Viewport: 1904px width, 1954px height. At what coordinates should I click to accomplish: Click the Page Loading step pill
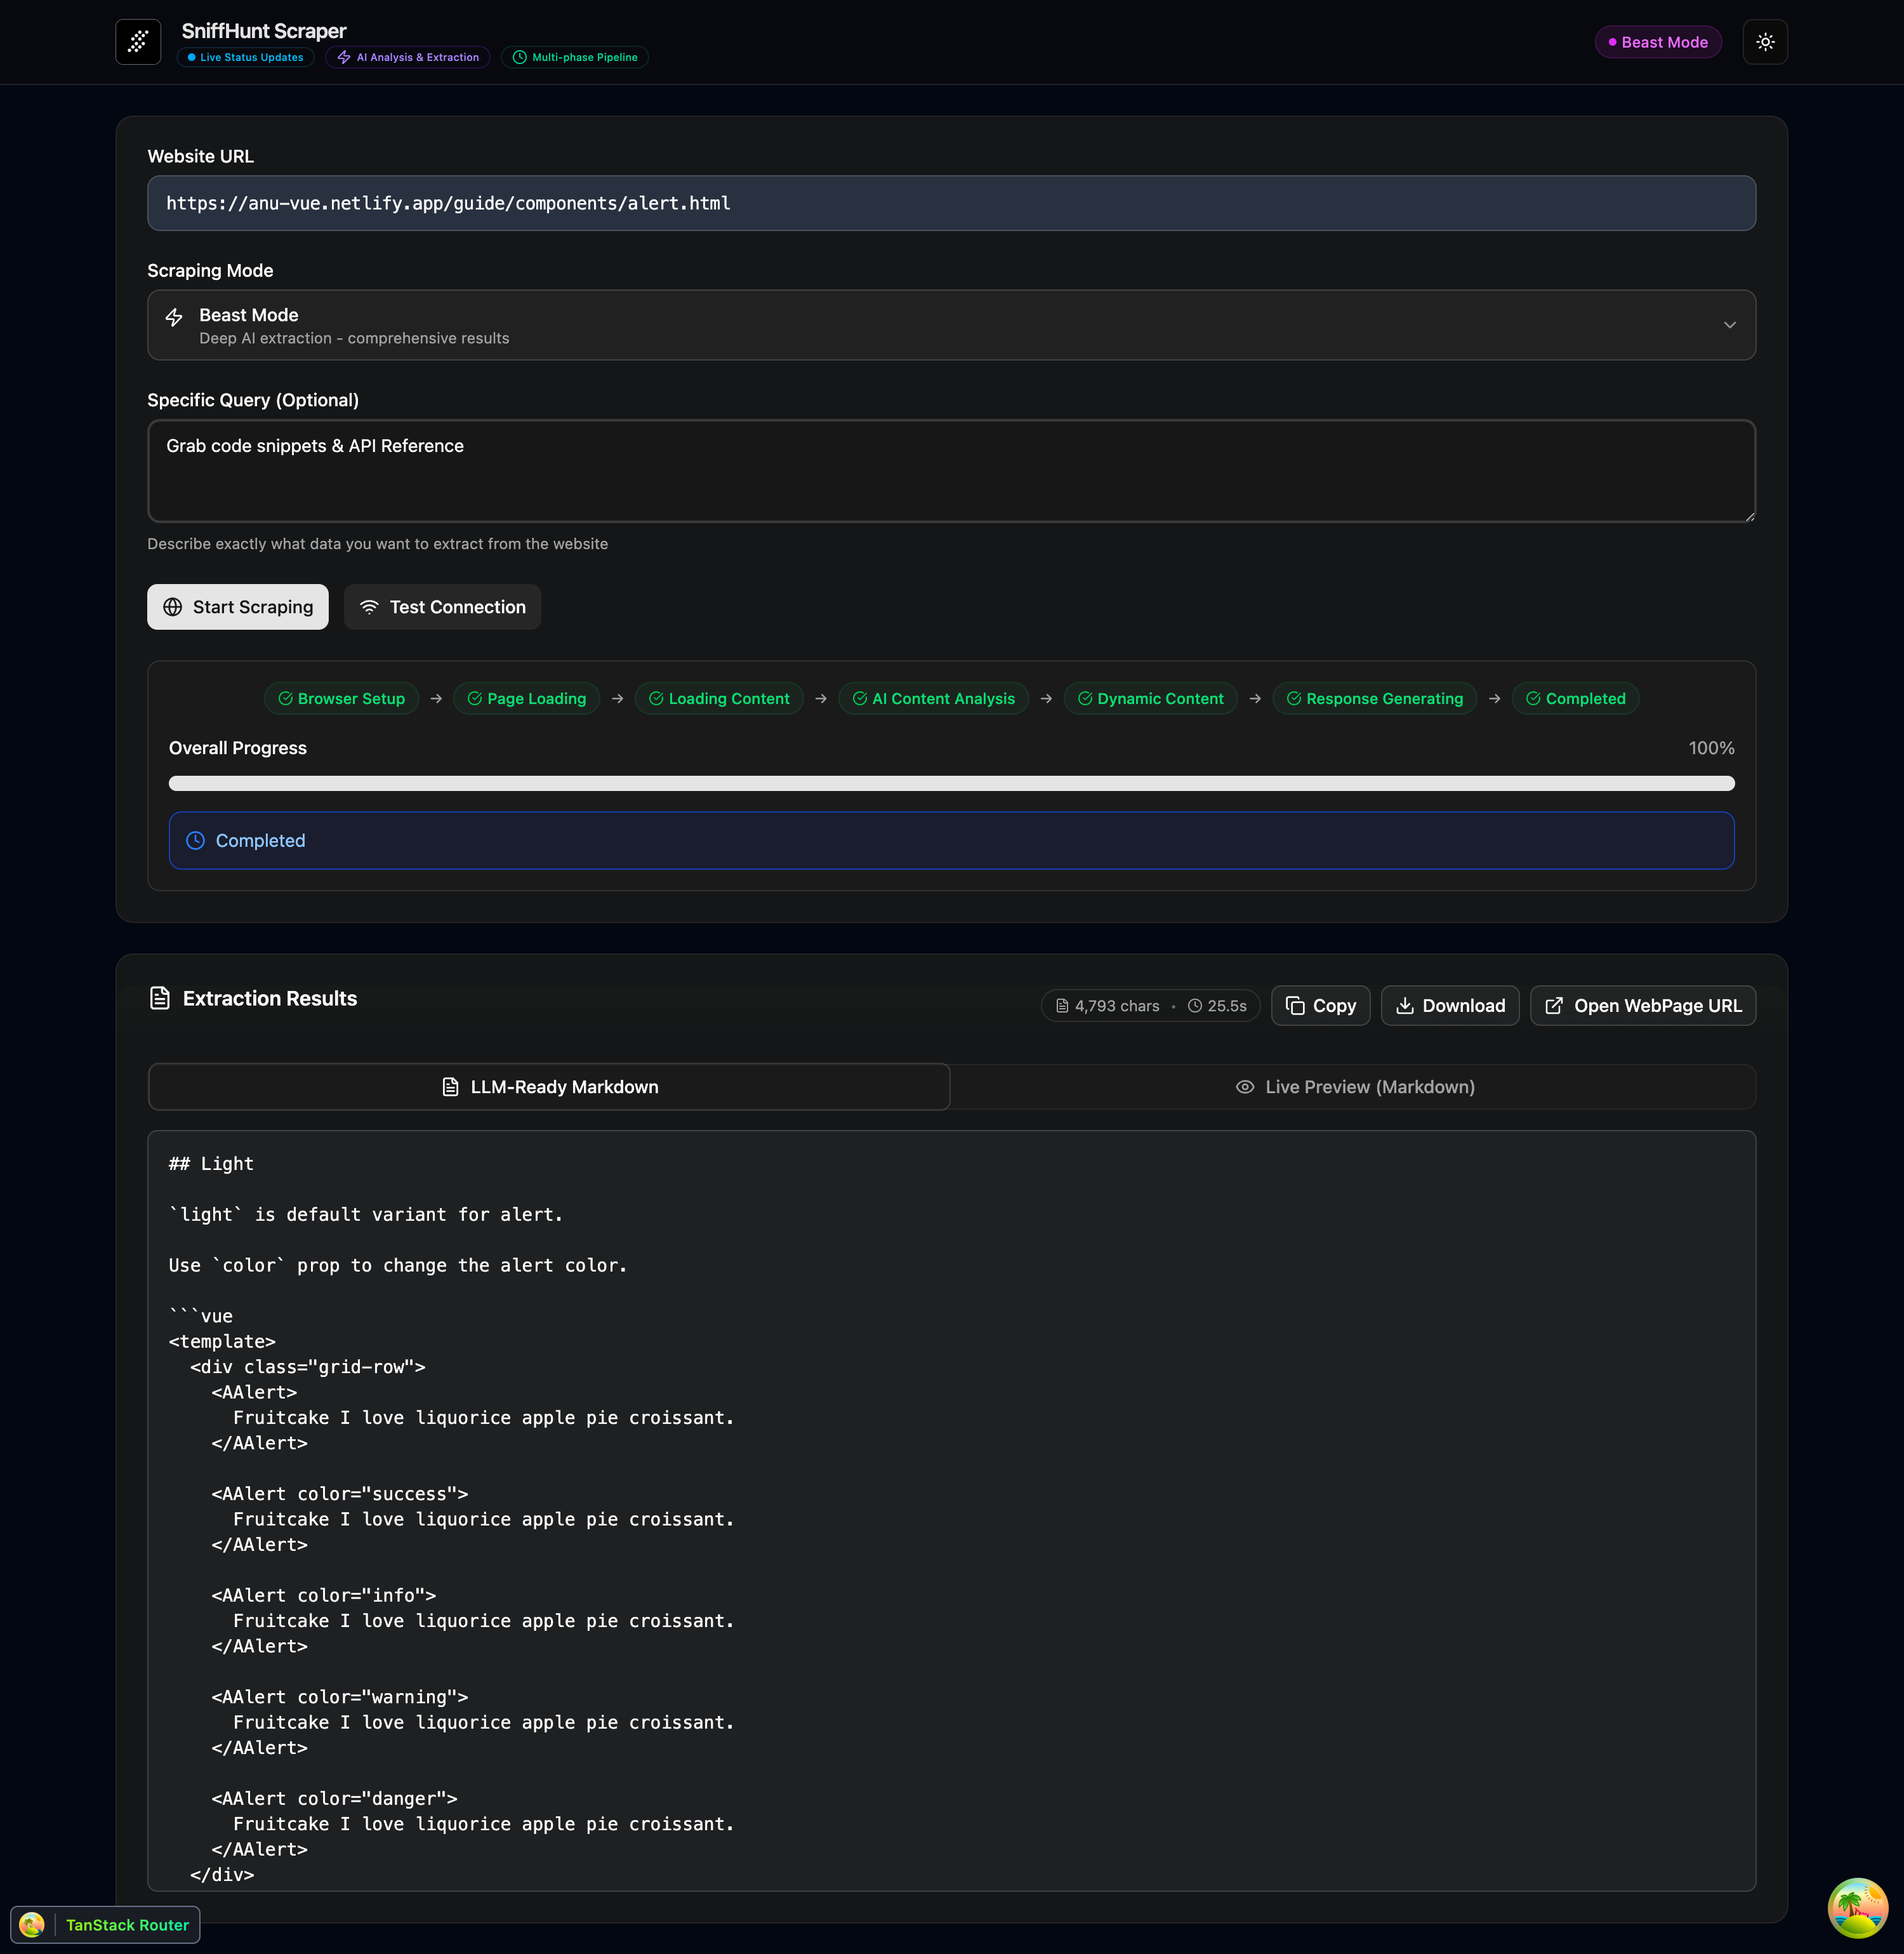click(x=526, y=698)
